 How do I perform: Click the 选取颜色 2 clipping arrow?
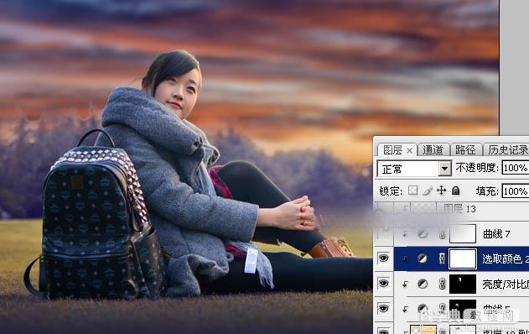405,258
